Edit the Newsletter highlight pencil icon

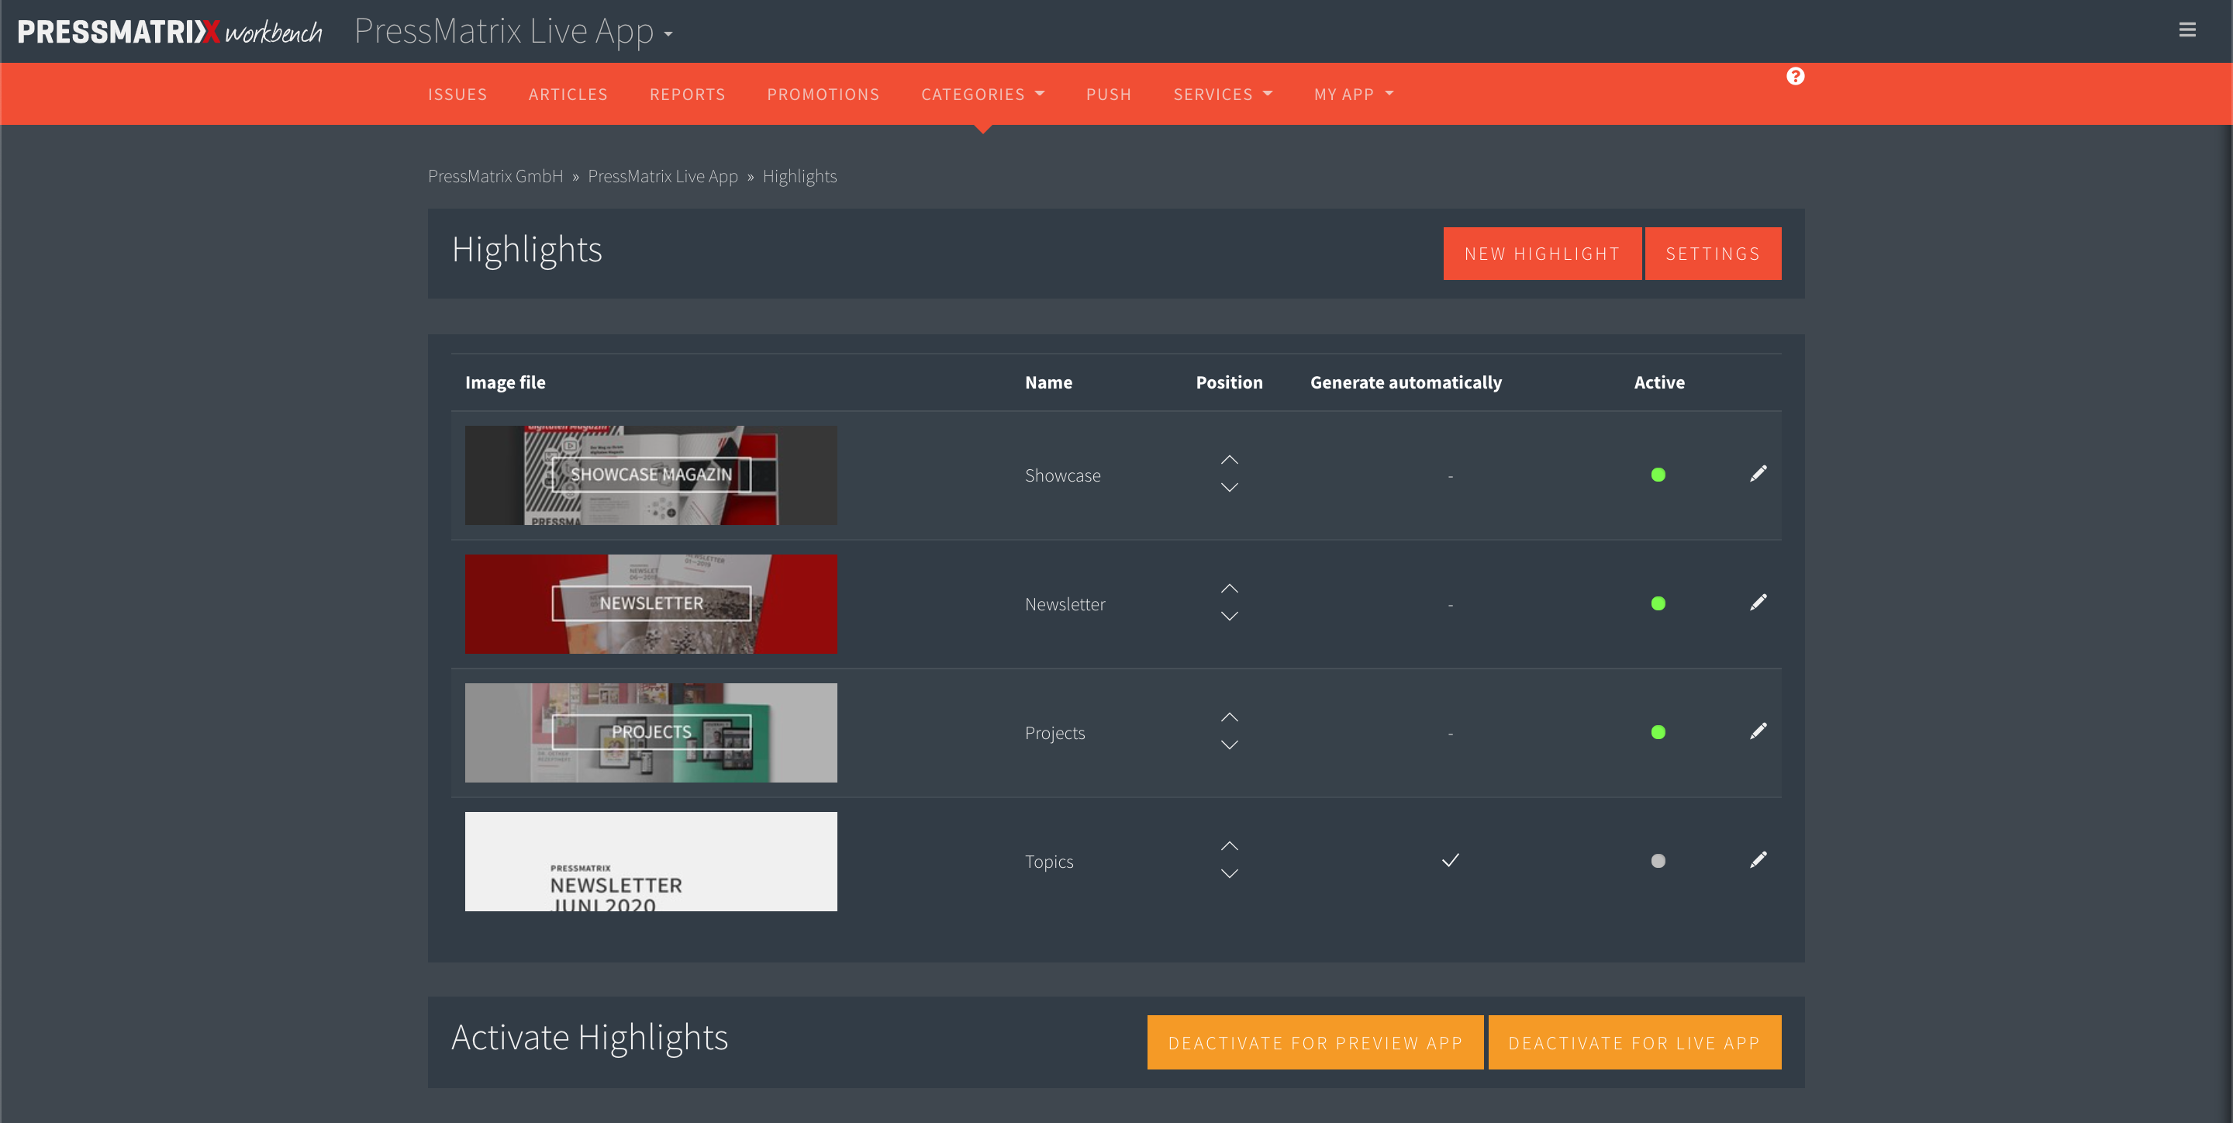[1758, 602]
